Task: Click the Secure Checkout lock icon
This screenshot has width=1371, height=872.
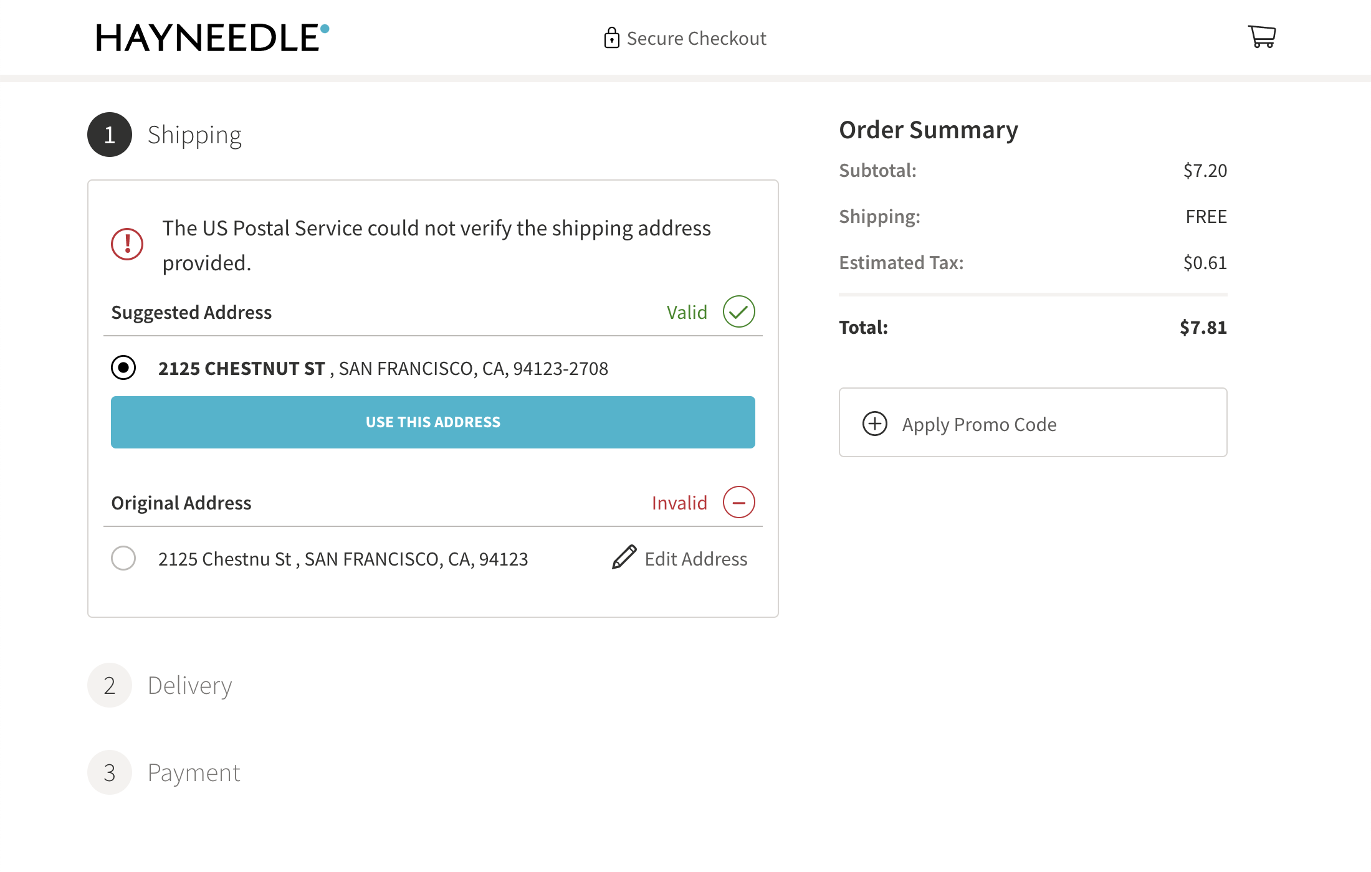Action: coord(611,37)
